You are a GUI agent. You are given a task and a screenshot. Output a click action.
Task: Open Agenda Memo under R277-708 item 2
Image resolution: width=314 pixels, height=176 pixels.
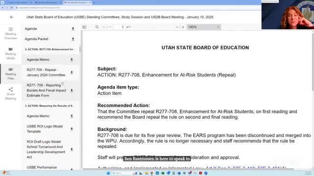(38, 60)
